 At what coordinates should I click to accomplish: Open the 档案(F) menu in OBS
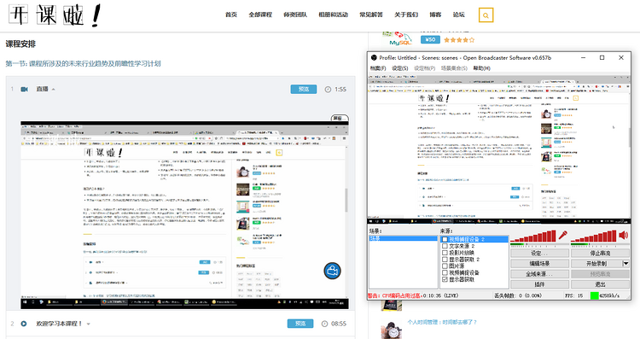click(378, 68)
